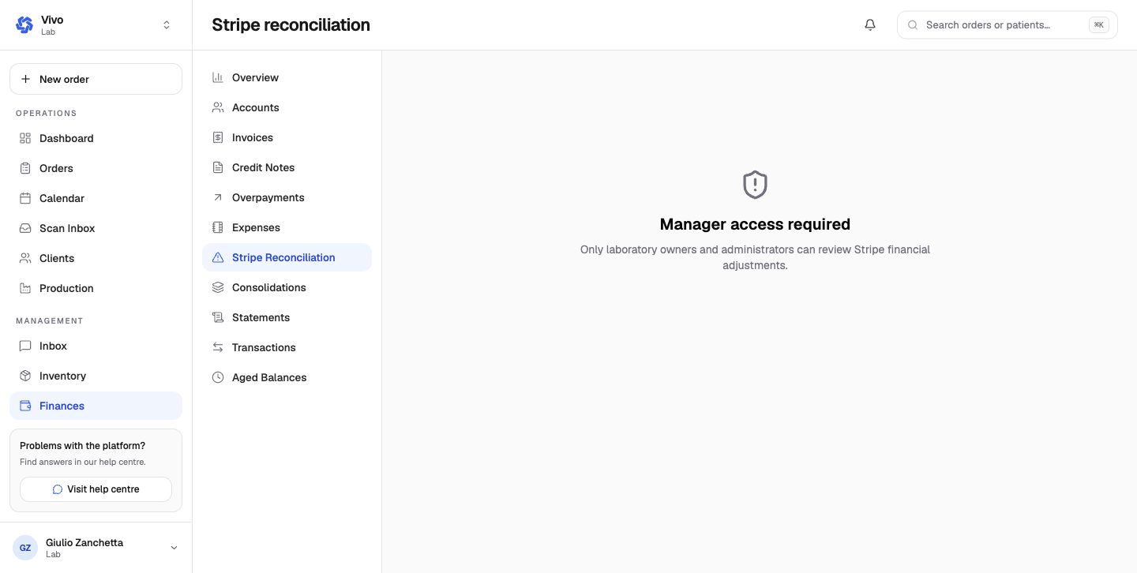Click the Manager access required heading
This screenshot has height=573, width=1137.
(x=755, y=224)
